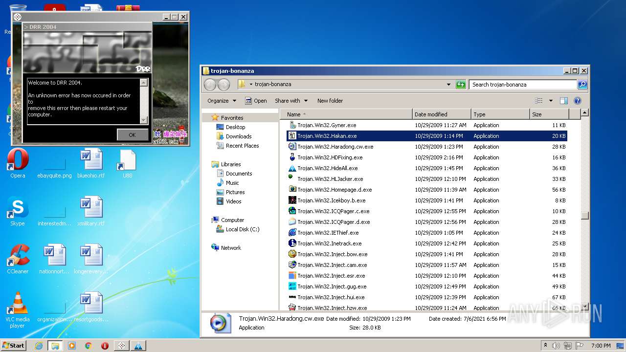Click scroll down arrow in DRR message box
This screenshot has height=352, width=626.
143,120
